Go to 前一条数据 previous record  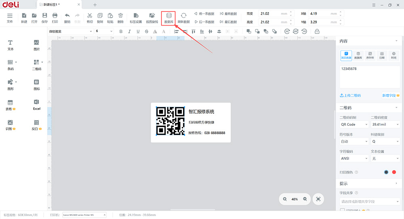(x=204, y=14)
